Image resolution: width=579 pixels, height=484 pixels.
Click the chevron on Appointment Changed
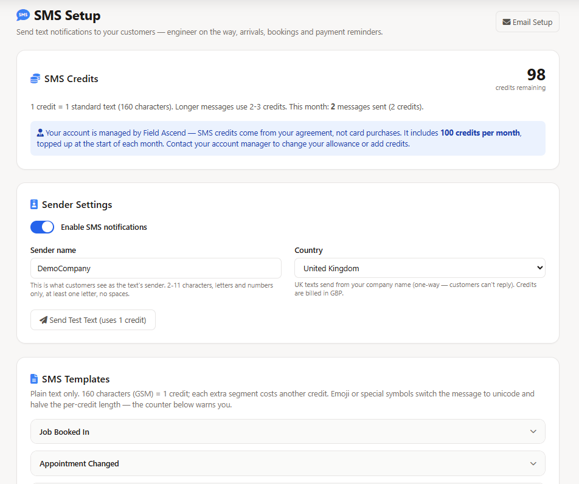pyautogui.click(x=533, y=463)
